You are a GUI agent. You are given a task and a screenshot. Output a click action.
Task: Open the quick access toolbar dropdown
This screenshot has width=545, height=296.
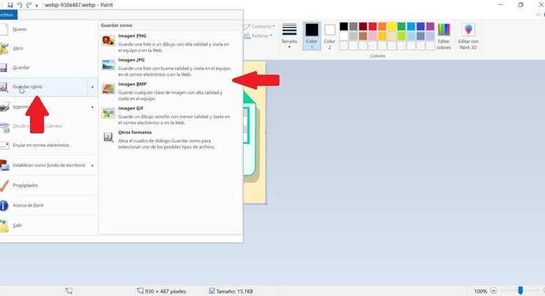(x=36, y=6)
